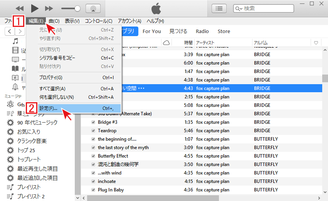Go back with the left chevron button
This screenshot has width=328, height=201.
pos(10,32)
